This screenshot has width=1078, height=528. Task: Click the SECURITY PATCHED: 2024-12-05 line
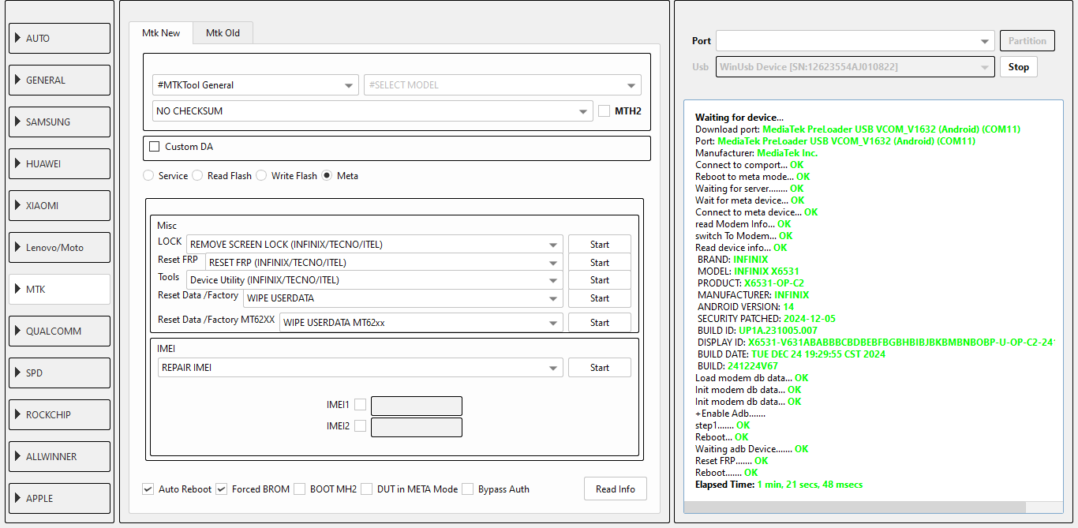click(766, 319)
